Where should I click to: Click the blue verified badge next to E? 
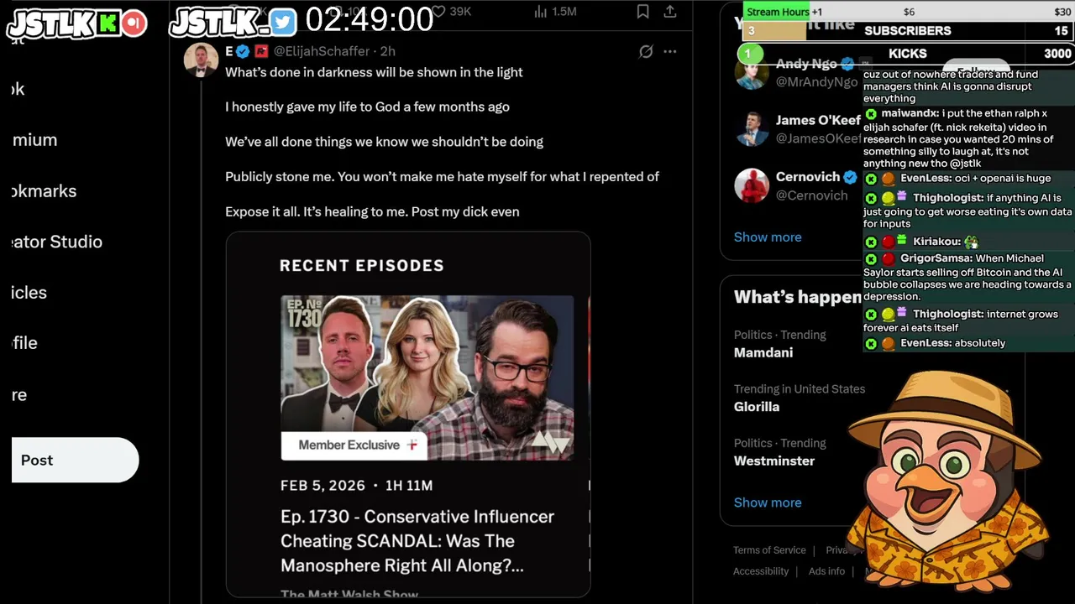(243, 51)
